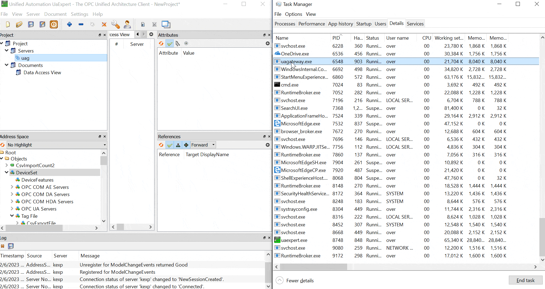
Task: Expand the OPC COM AE Servers node
Action: pyautogui.click(x=12, y=187)
